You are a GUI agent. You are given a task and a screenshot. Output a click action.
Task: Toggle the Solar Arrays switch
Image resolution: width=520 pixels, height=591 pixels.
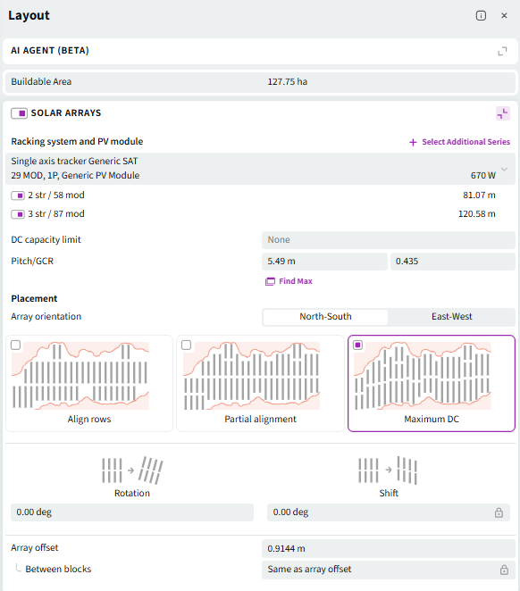[19, 113]
